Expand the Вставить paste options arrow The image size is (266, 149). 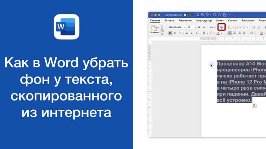[x=158, y=28]
